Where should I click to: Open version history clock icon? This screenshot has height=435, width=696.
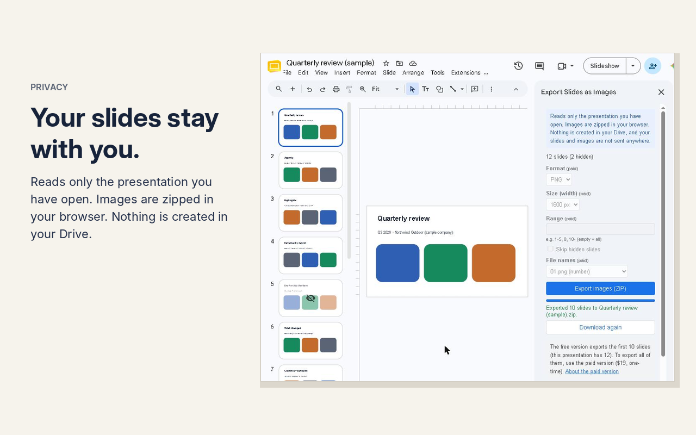(518, 66)
